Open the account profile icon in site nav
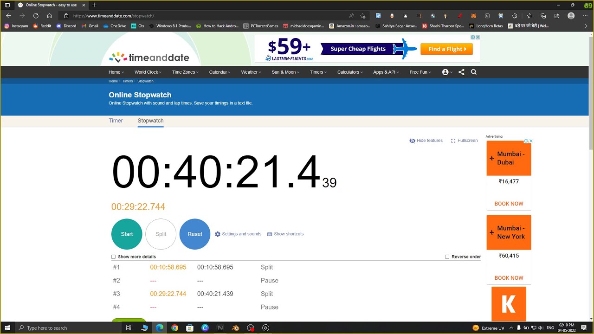 [445, 72]
